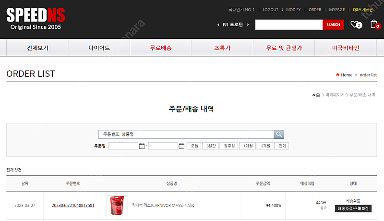384x221 pixels.
Task: Click the LOGOUT link
Action: click(x=270, y=10)
